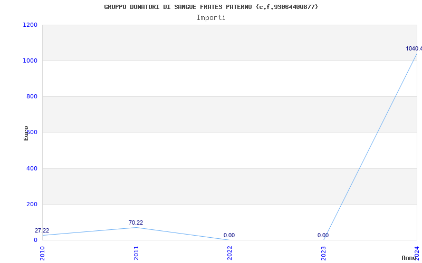Click the 2011 x-axis label
Screen dimensions: 422x263
tap(136, 253)
